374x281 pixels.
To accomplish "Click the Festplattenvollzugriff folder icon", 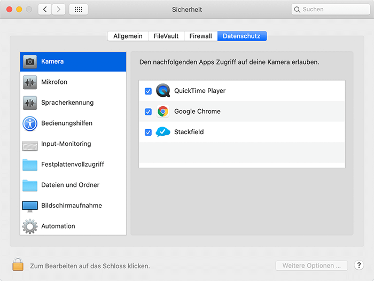I will (x=30, y=165).
